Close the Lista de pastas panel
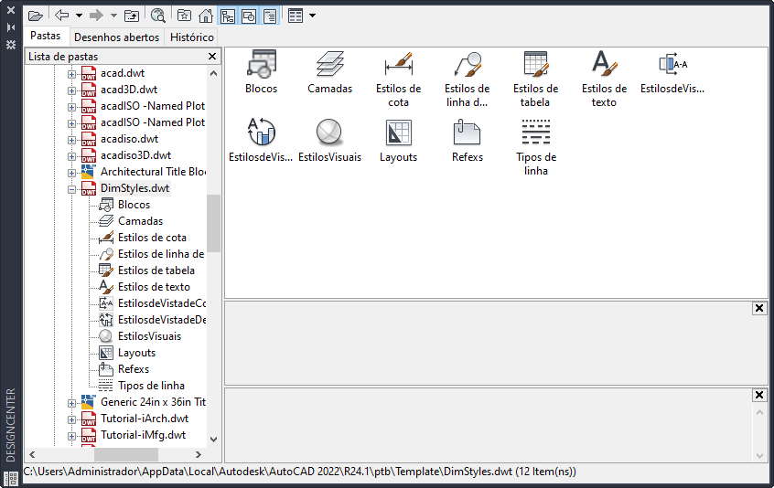The width and height of the screenshot is (774, 488). coord(212,56)
